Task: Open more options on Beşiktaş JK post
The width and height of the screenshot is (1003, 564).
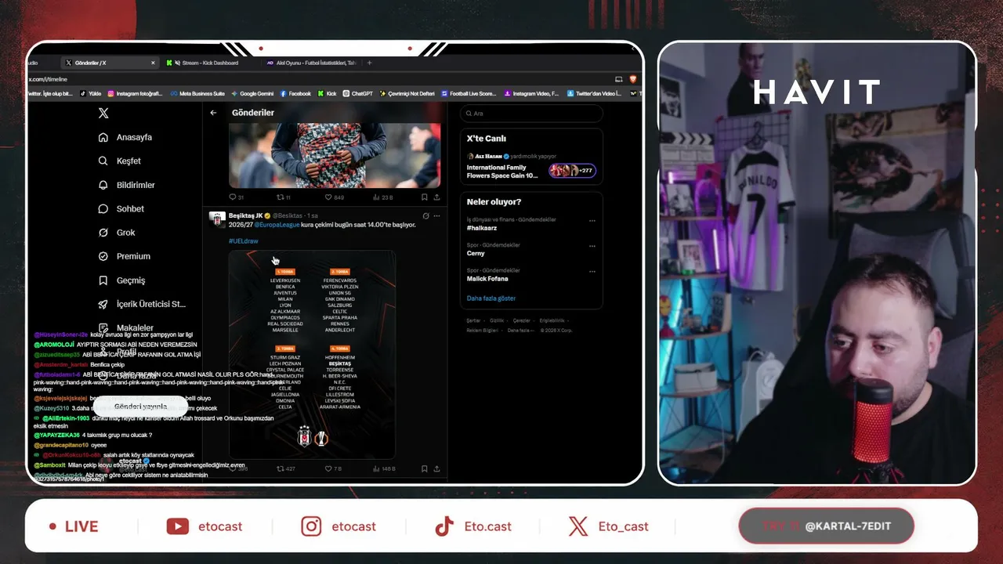Action: pos(436,215)
